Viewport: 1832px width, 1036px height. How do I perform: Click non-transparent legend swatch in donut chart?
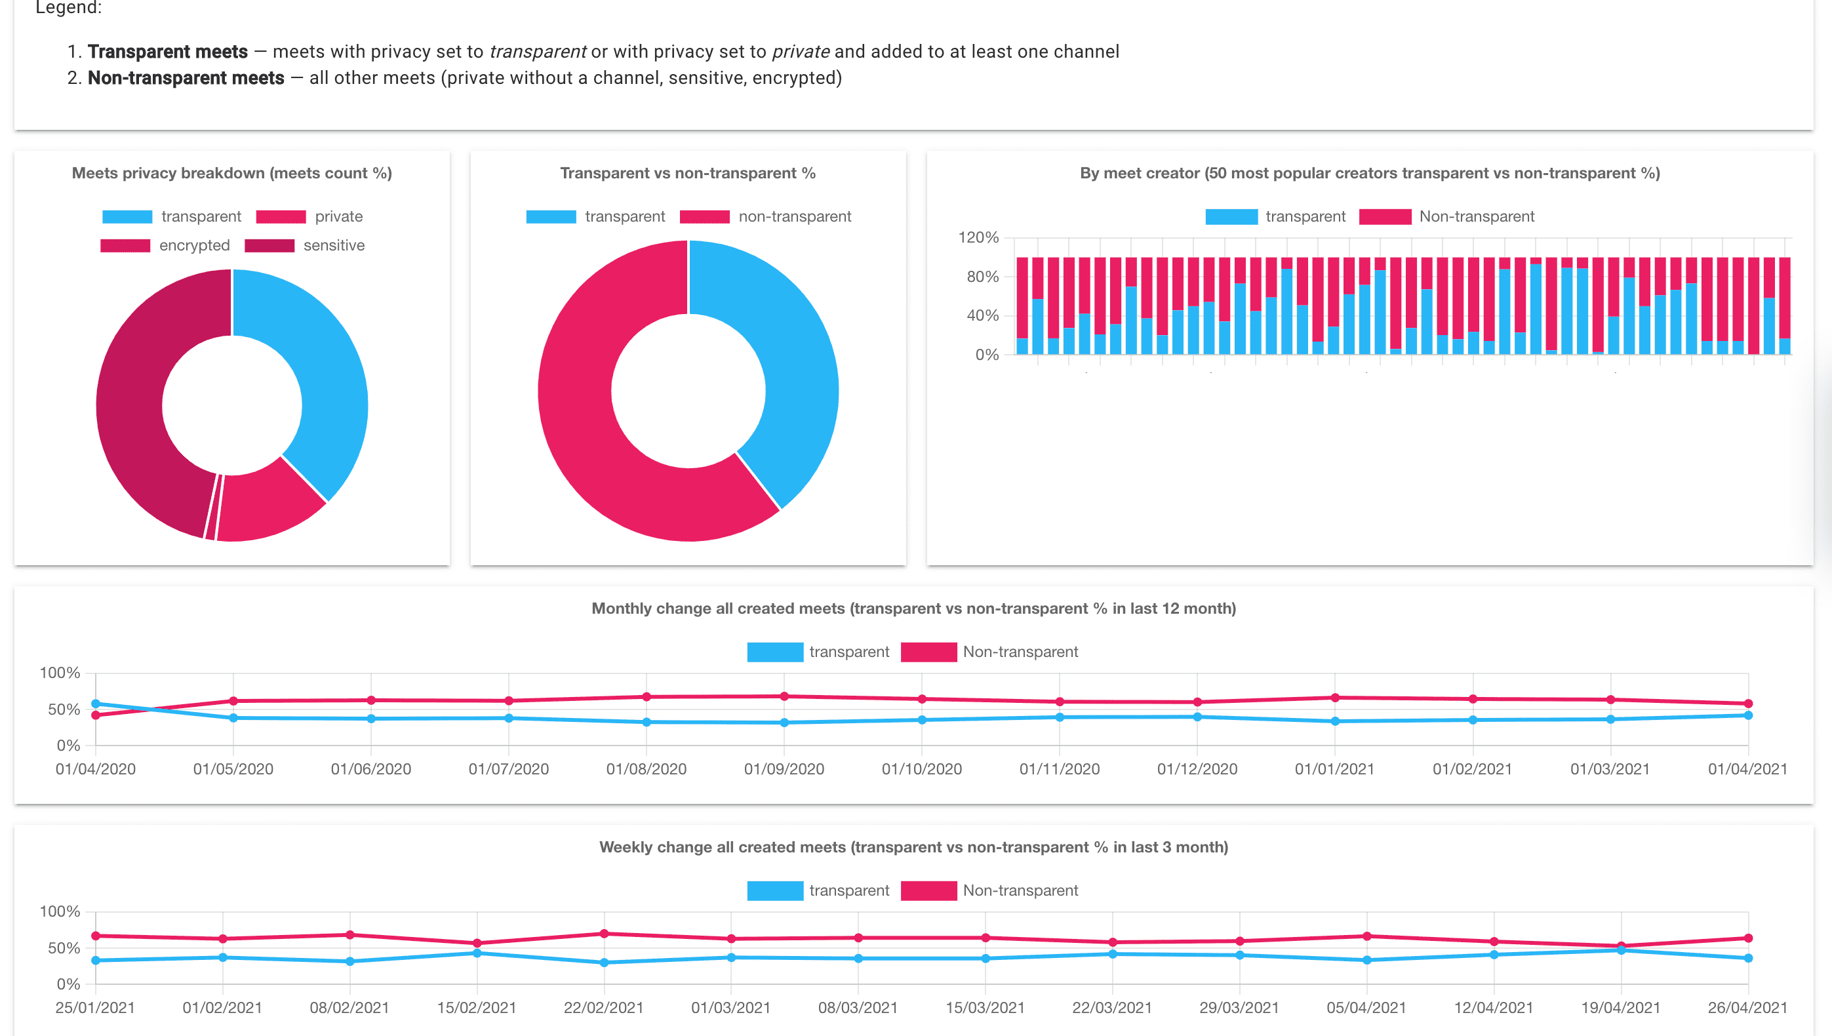704,216
